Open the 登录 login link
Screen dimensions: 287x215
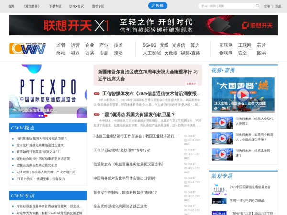point(267,6)
